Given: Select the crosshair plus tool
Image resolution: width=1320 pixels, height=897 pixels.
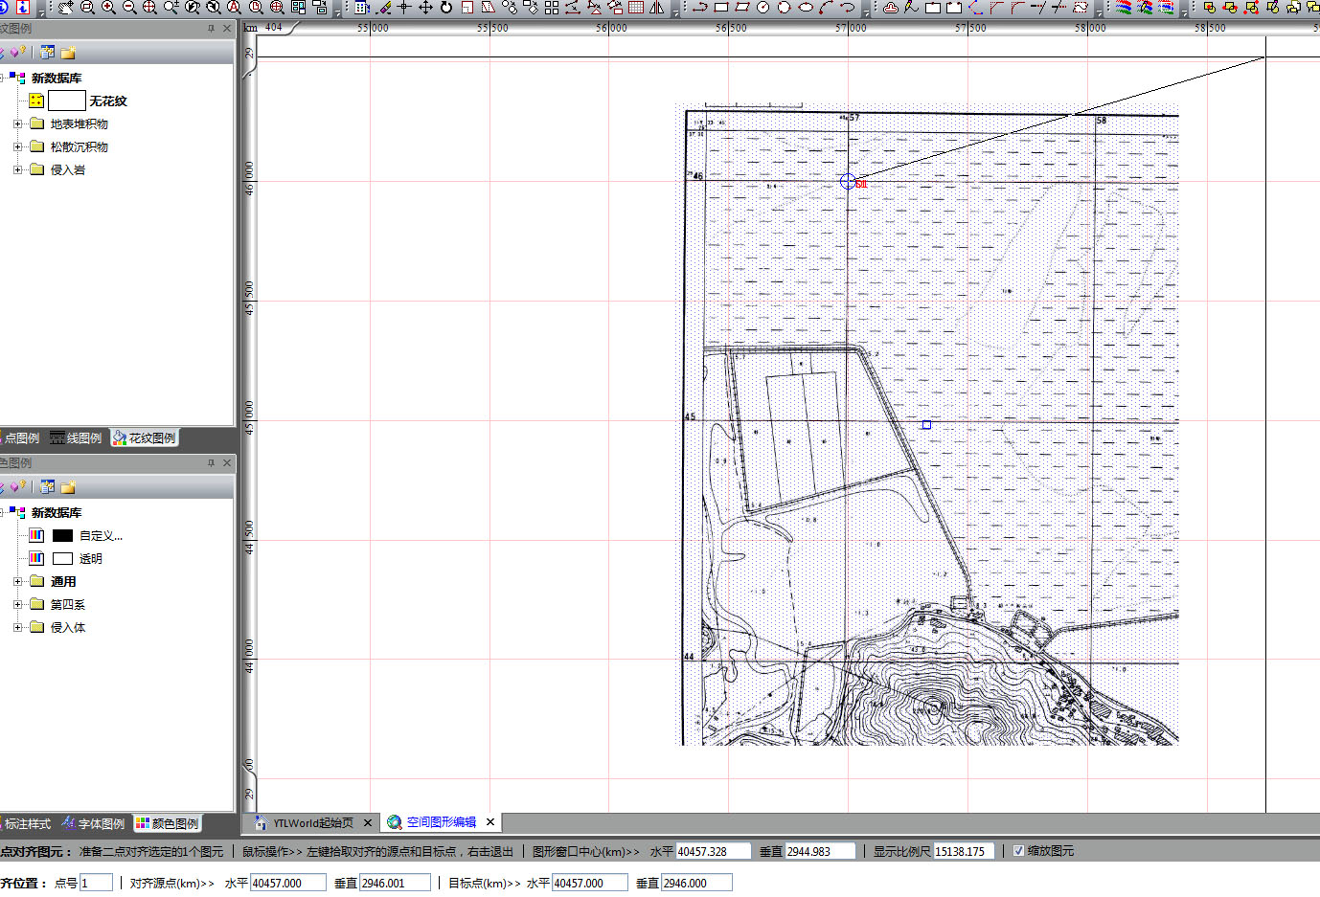Looking at the screenshot, I should point(404,7).
